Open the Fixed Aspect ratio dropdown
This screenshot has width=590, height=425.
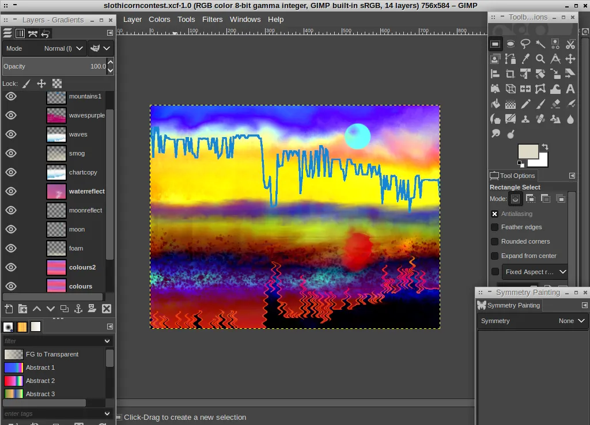click(x=535, y=272)
